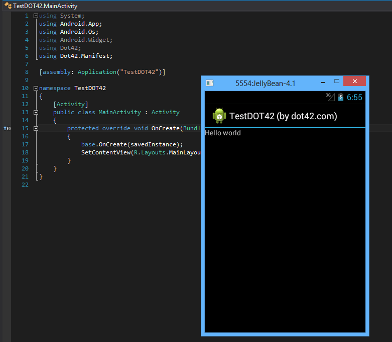Click Android.Os on line 3

[77, 32]
